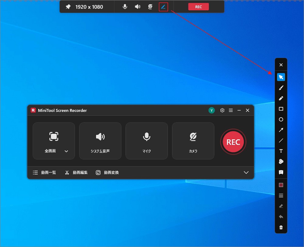Start recording with the small REC button
The width and height of the screenshot is (304, 247).
pyautogui.click(x=198, y=7)
